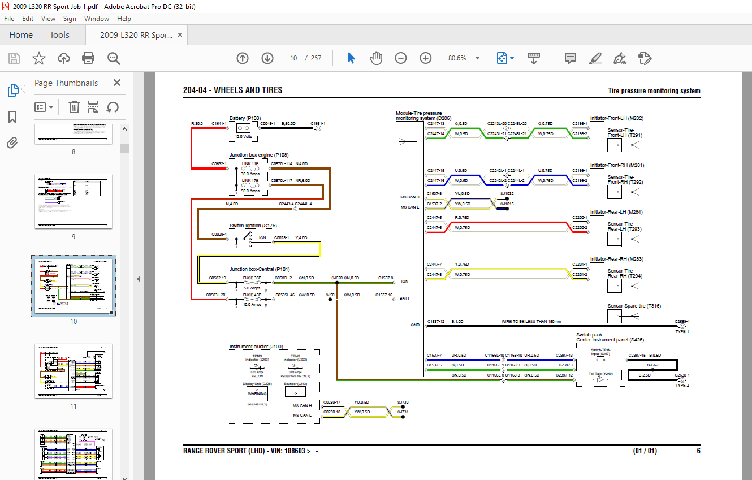The height and width of the screenshot is (480, 752).
Task: Zoom out with the minus icon
Action: coord(401,58)
